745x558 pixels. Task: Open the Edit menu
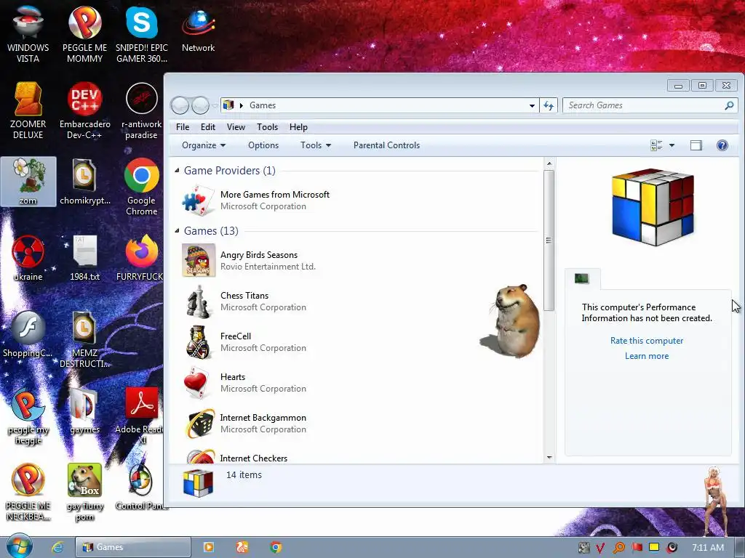tap(207, 126)
